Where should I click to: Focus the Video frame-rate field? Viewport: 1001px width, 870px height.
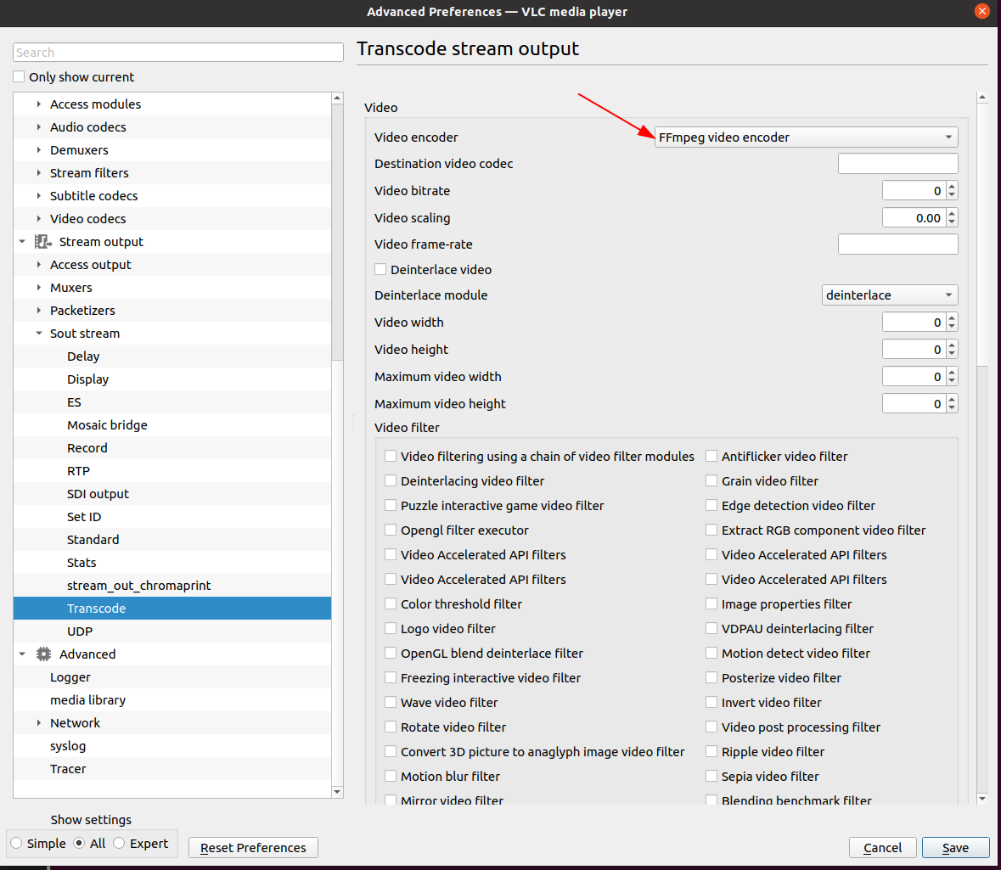pyautogui.click(x=897, y=244)
